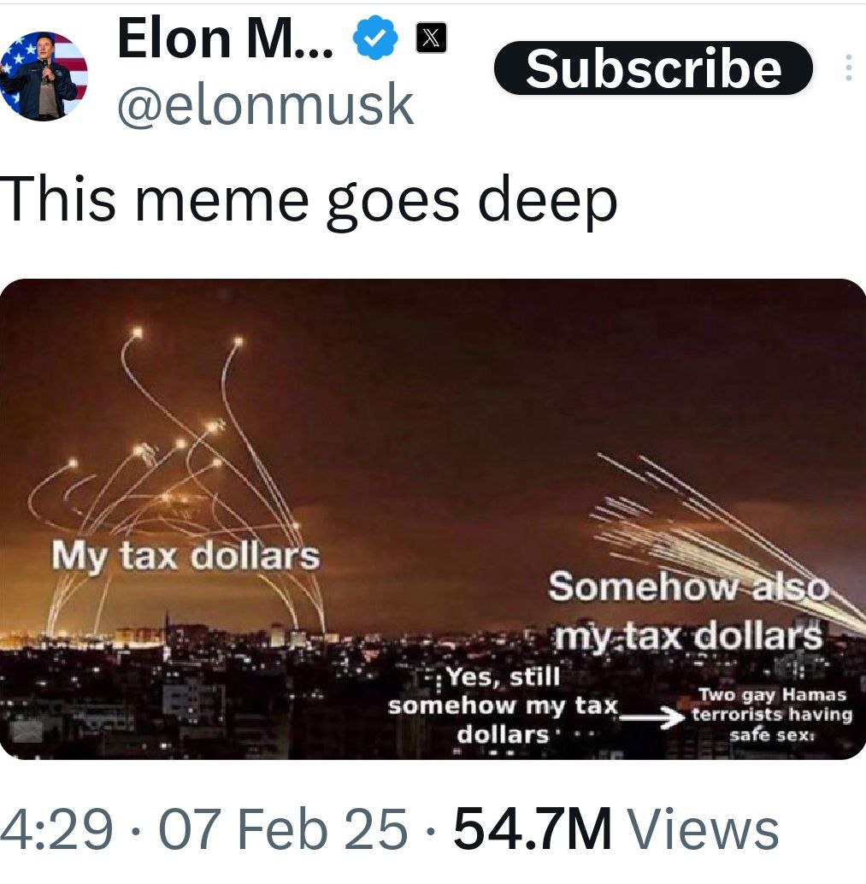This screenshot has height=884, width=866.
Task: Open the three-dot more options menu
Action: coord(849,68)
